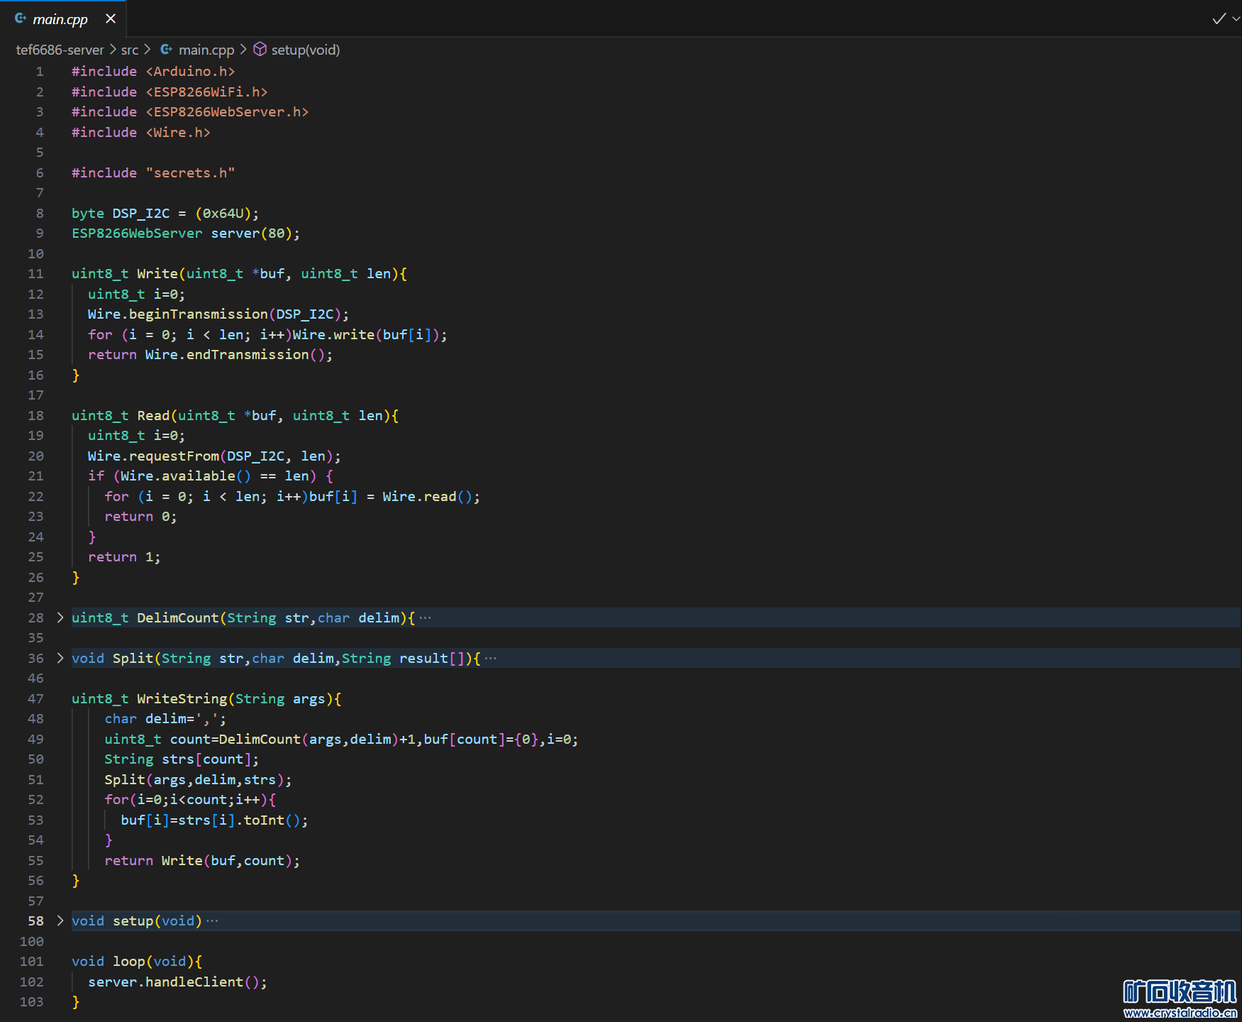Click the checkmark icon at top right
Image resolution: width=1242 pixels, height=1022 pixels.
click(x=1219, y=18)
